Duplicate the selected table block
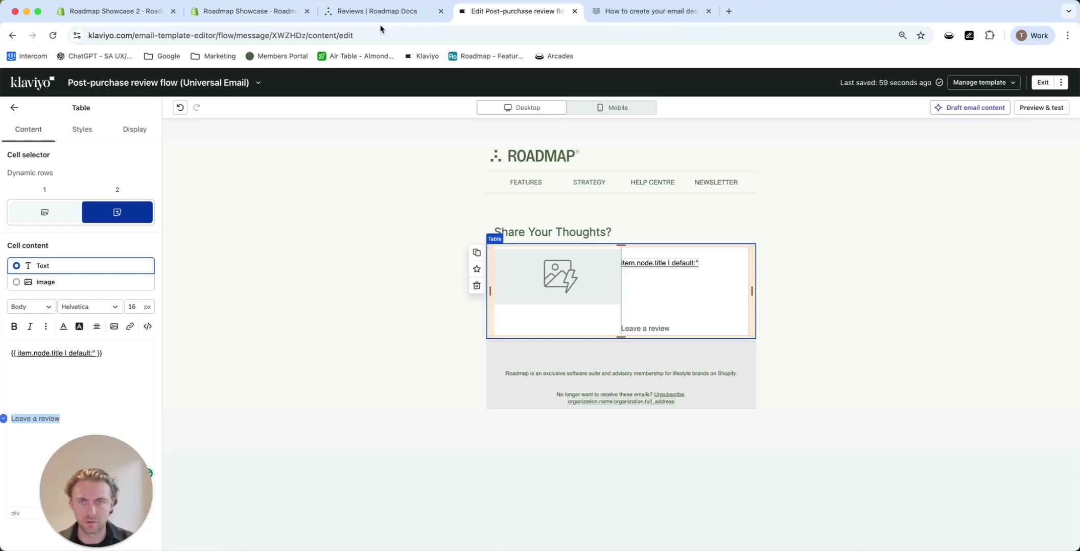Image resolution: width=1080 pixels, height=551 pixels. point(476,252)
